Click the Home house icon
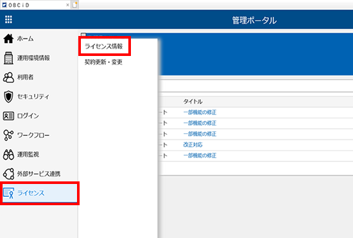This screenshot has height=238, width=353. (x=8, y=39)
